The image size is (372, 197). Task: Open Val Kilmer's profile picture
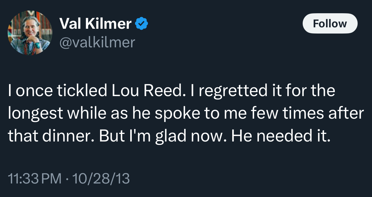coord(30,33)
